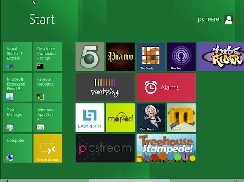The width and height of the screenshot is (244, 182).
Task: Open the MeasureIt app tile
Action: pyautogui.click(x=181, y=118)
